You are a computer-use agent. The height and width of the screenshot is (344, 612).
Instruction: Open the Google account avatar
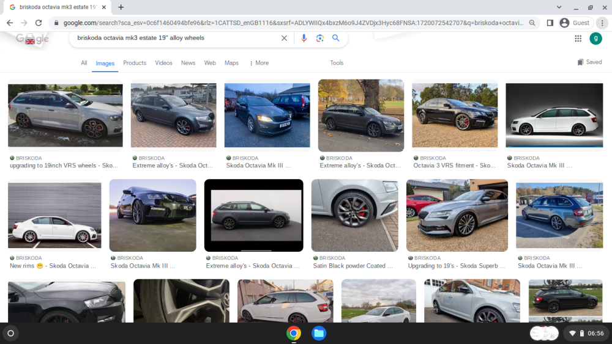coord(595,38)
